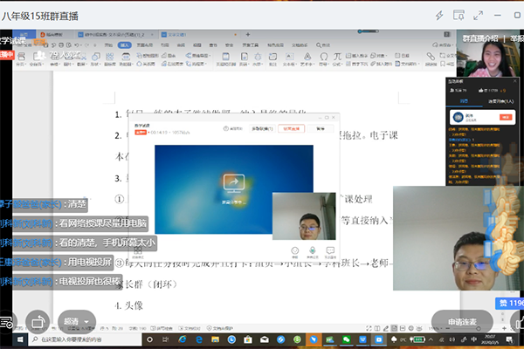Switch to the 开始 ribbon tab
524x349 pixels.
tap(108, 44)
